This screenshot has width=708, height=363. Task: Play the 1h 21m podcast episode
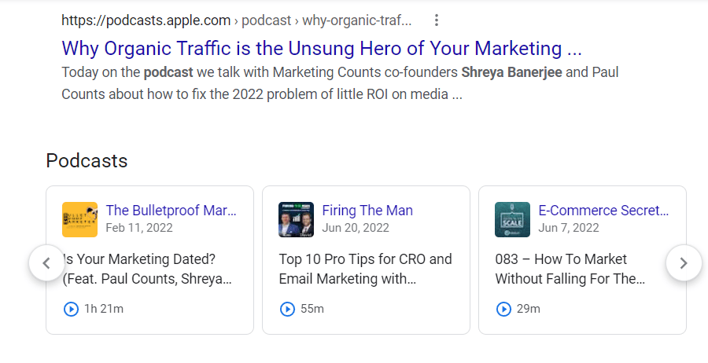(x=72, y=309)
